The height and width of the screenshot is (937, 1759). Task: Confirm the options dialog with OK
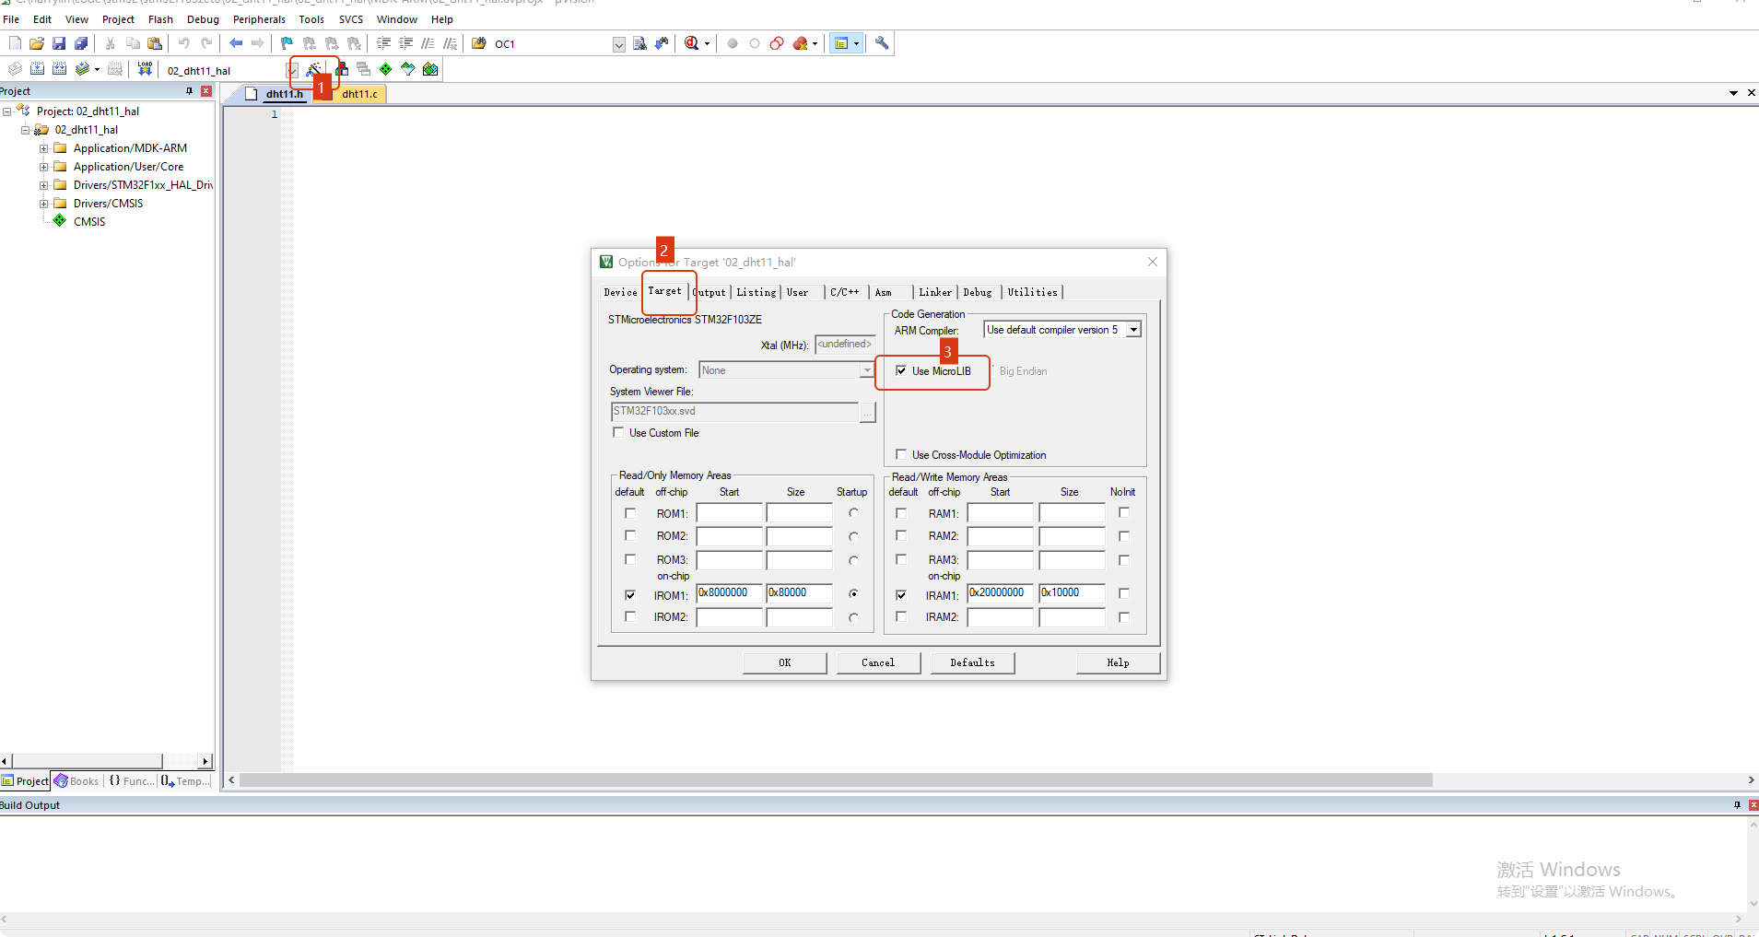tap(784, 662)
